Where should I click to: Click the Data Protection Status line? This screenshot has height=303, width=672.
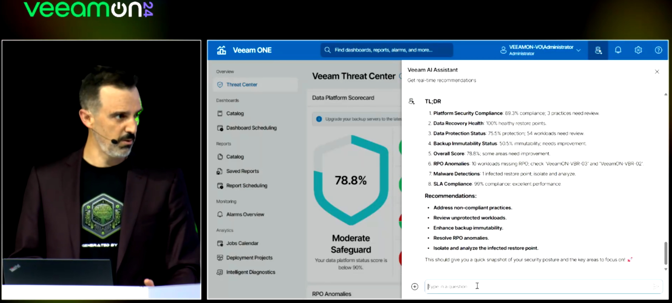509,133
